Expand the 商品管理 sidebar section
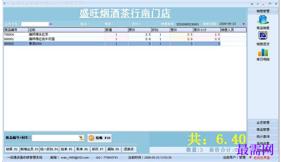 pyautogui.click(x=263, y=130)
